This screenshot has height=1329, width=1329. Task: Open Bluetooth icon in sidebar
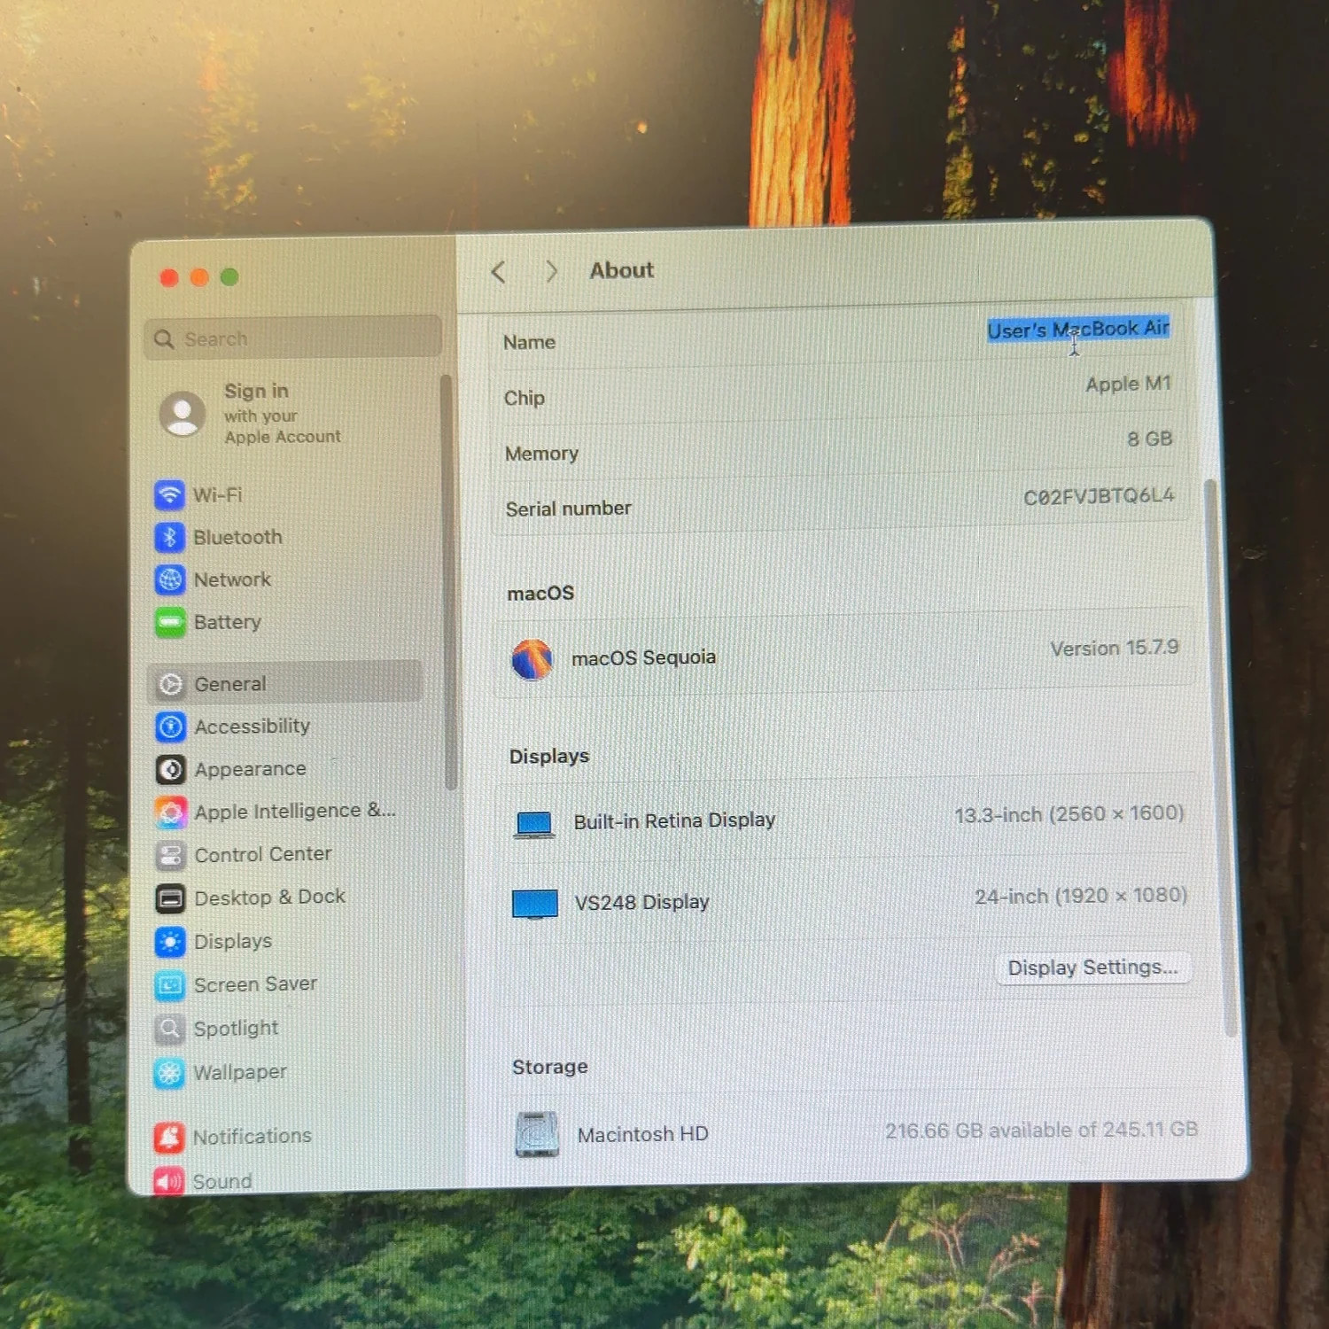pos(169,537)
